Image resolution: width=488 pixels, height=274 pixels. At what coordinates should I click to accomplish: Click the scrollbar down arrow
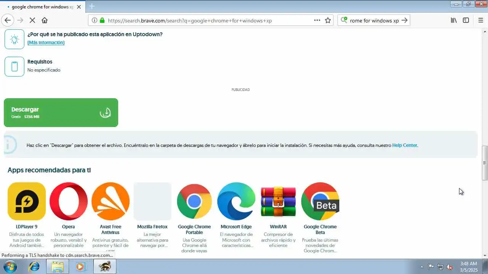tap(485, 255)
